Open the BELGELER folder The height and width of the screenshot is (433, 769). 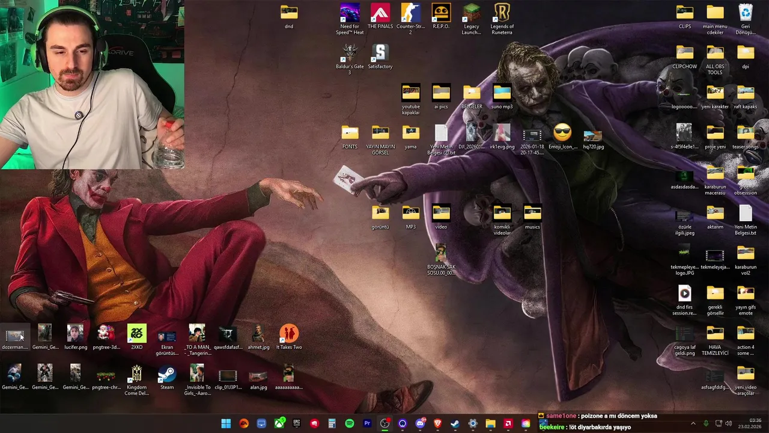pos(472,97)
